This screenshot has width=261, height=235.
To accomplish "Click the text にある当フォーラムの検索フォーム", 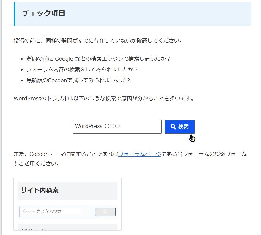I will pos(204,154).
